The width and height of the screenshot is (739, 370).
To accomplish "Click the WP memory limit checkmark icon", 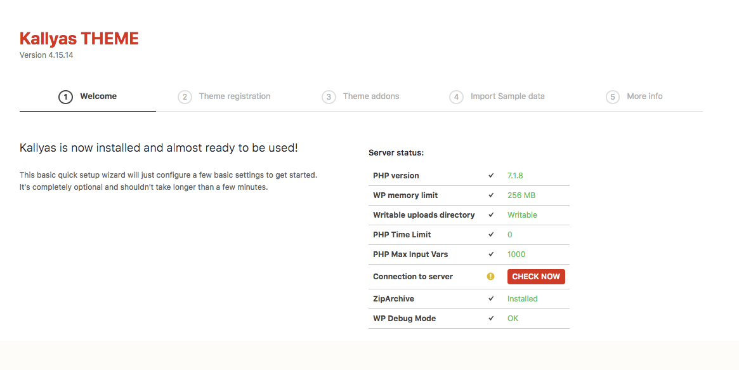I will [491, 195].
